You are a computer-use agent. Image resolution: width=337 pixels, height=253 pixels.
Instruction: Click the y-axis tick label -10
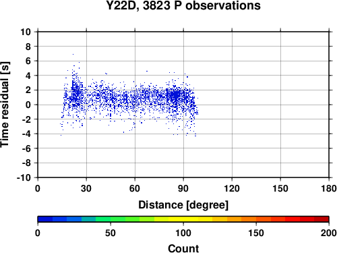(24, 177)
